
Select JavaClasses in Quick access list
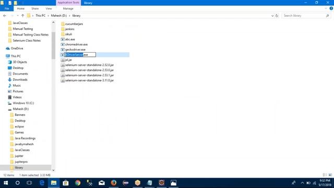pyautogui.click(x=20, y=23)
